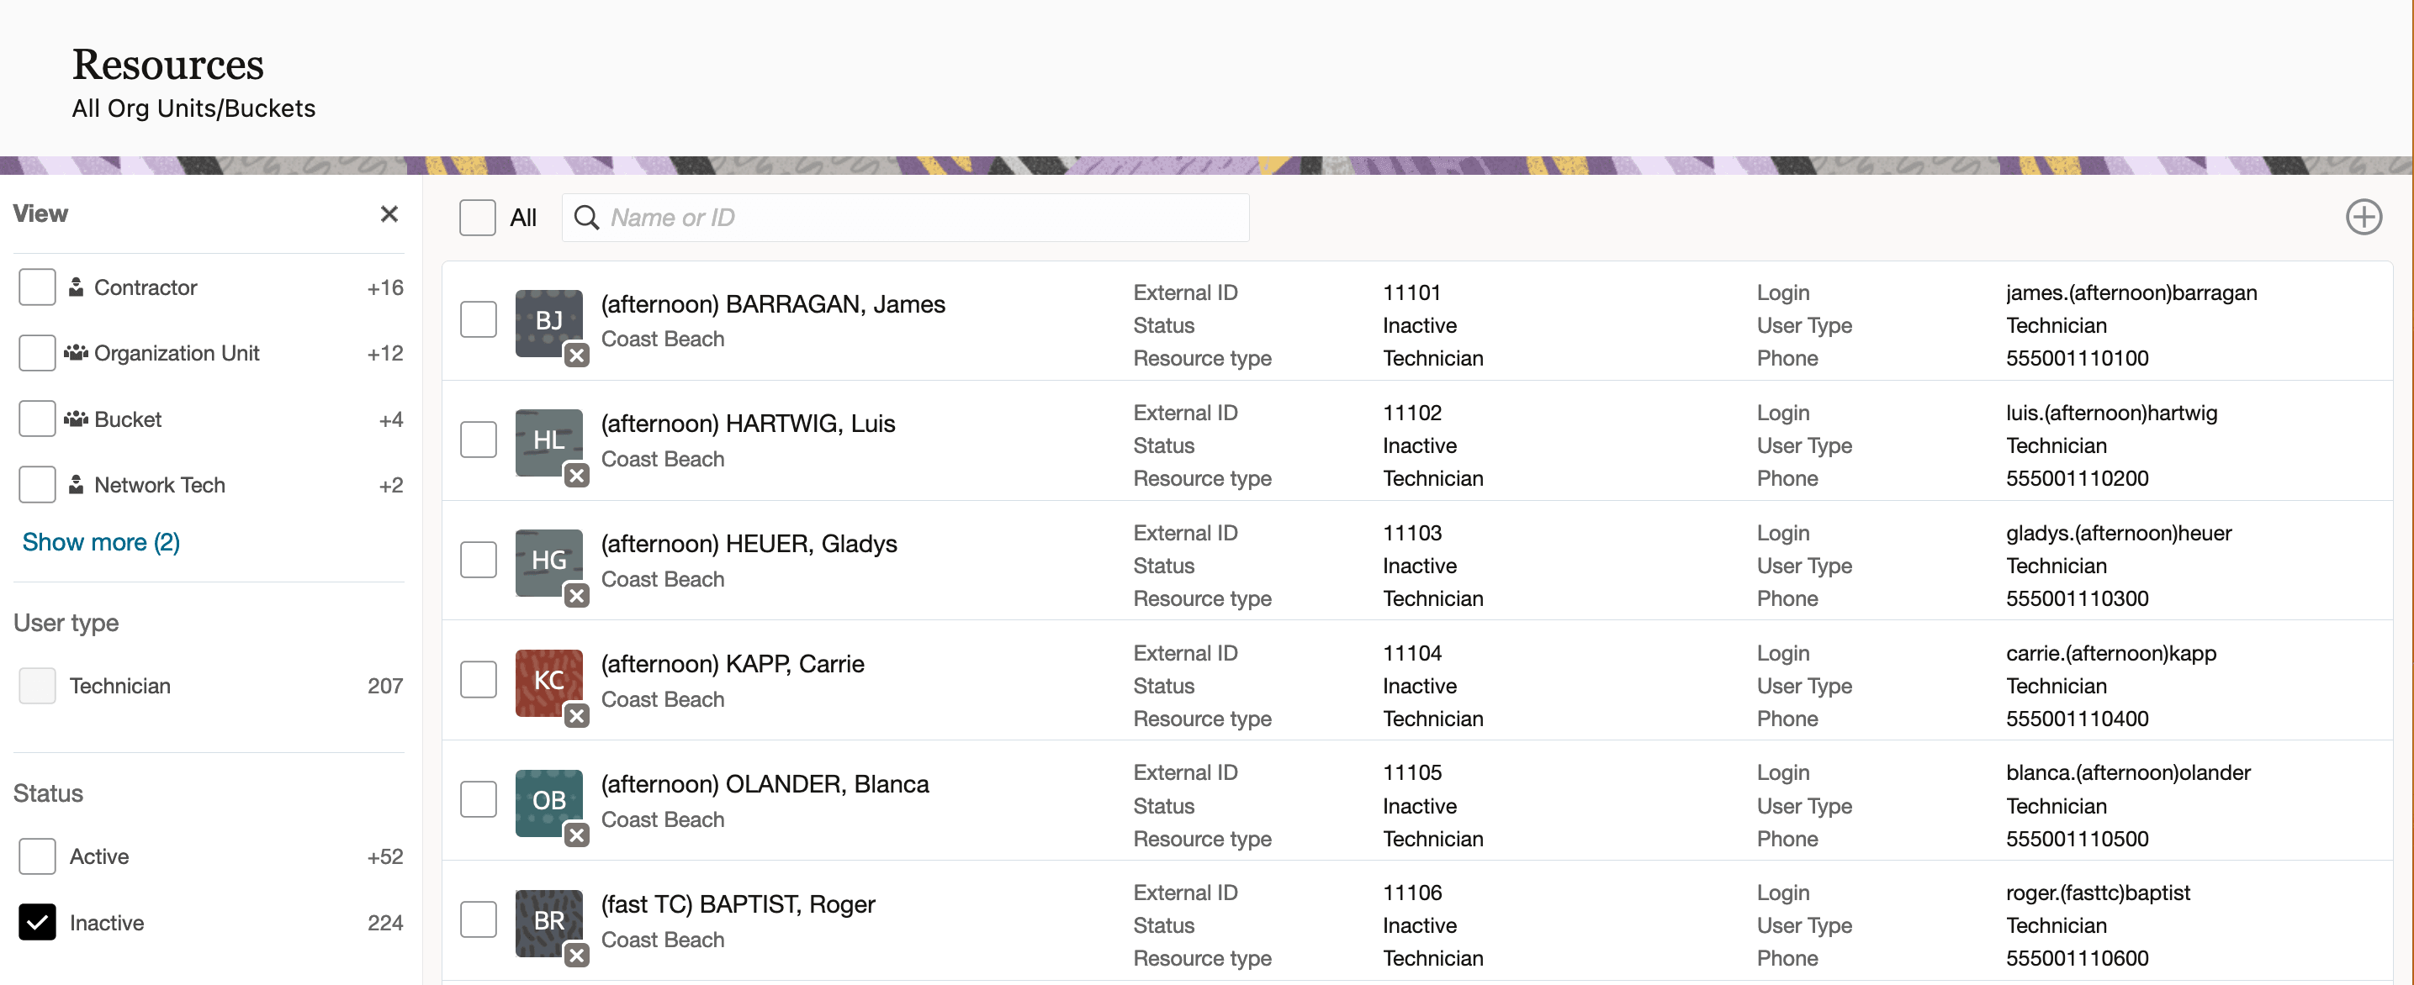Click teal OB avatar for OLANDER, Blanca
The height and width of the screenshot is (985, 2414).
pos(548,801)
